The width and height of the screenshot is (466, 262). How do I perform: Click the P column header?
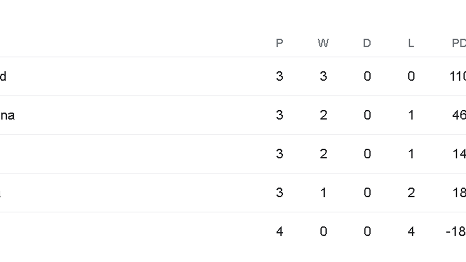point(279,43)
